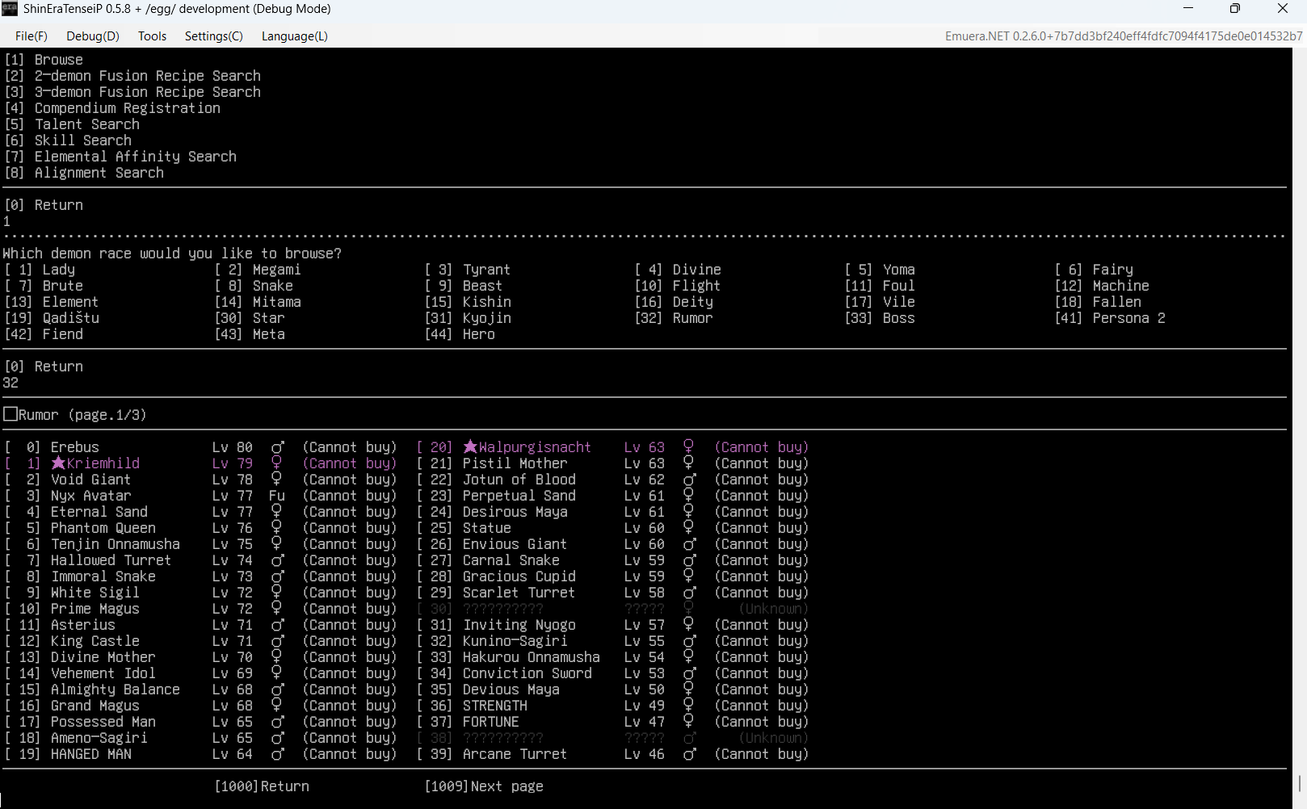Go to the [1009] Next page
1307x809 pixels.
pos(484,786)
